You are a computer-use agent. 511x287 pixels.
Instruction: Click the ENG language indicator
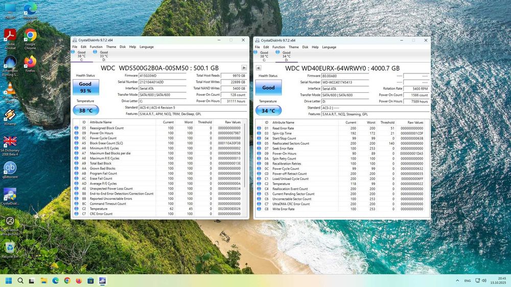click(x=468, y=280)
